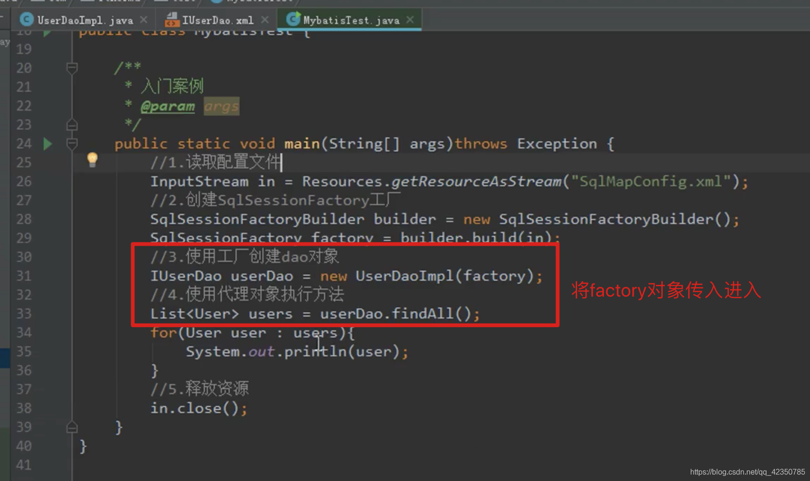
Task: Click the Exception keyword on line 24
Action: coord(557,144)
